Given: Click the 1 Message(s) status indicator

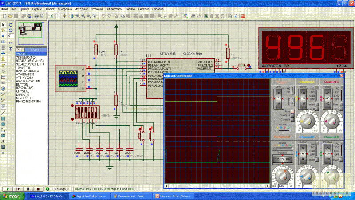Looking at the screenshot, I should [58, 189].
